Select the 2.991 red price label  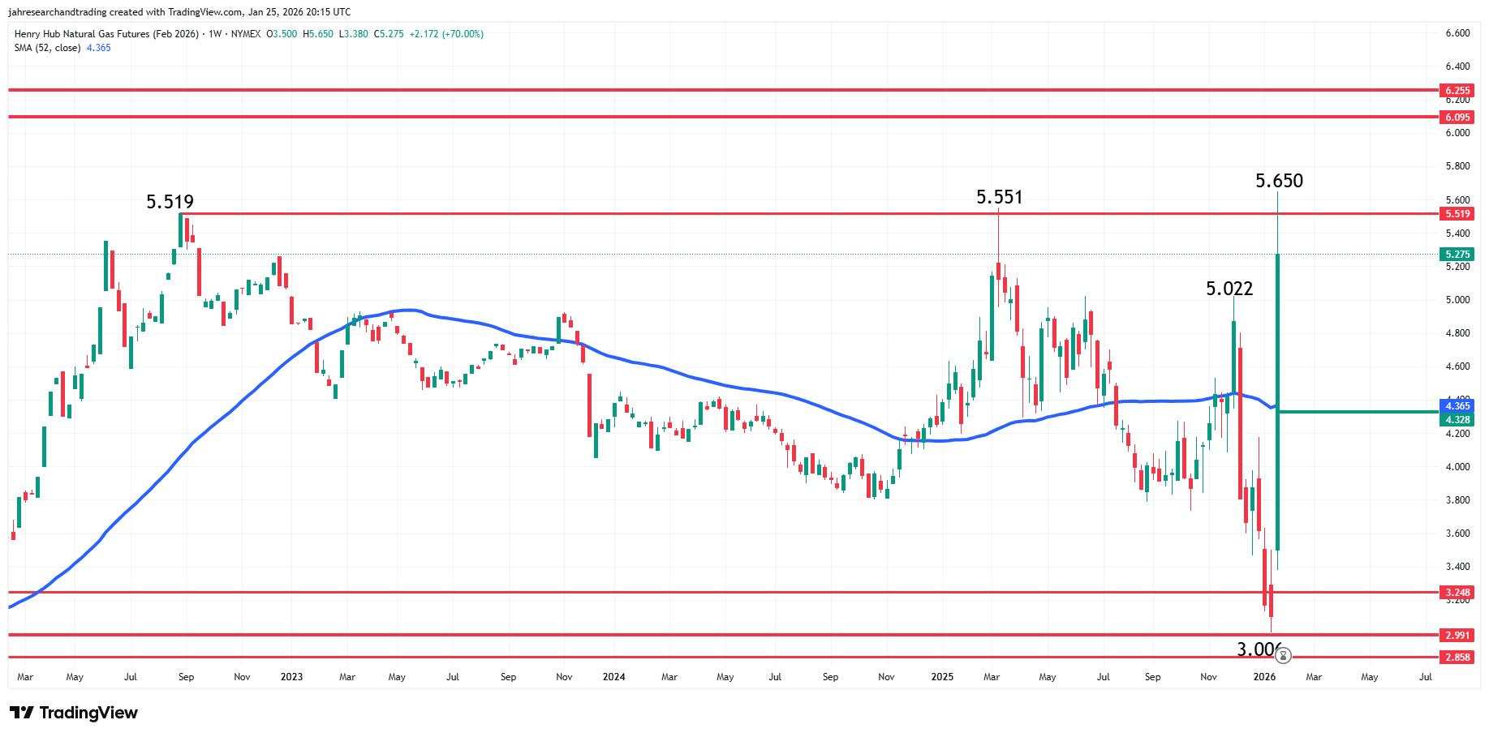pyautogui.click(x=1457, y=636)
